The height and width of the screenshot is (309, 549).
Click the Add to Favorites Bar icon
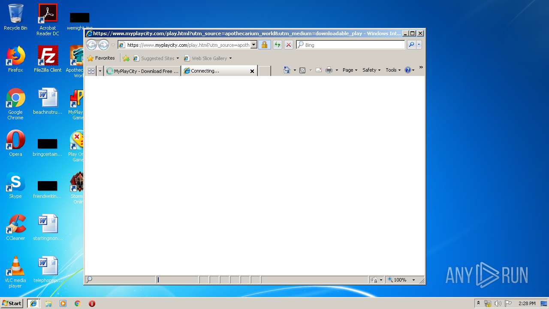click(126, 58)
